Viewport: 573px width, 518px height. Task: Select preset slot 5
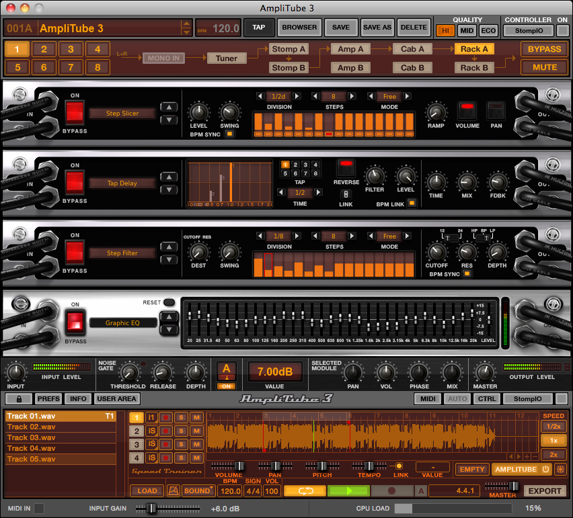point(17,68)
